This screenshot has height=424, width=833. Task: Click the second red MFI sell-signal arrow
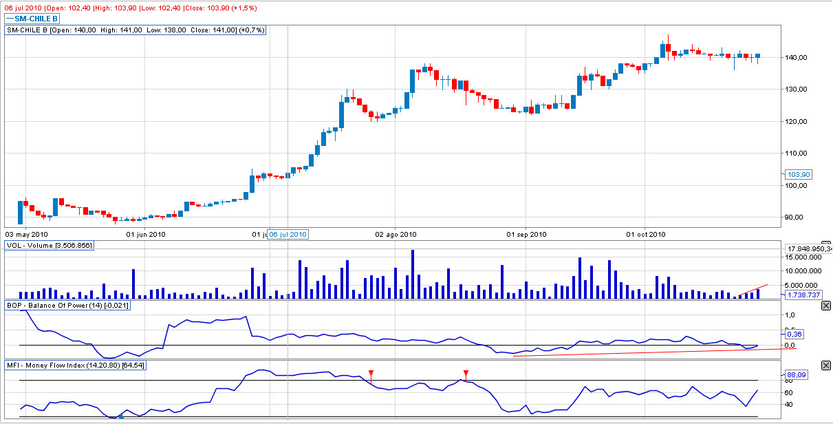[x=466, y=372]
